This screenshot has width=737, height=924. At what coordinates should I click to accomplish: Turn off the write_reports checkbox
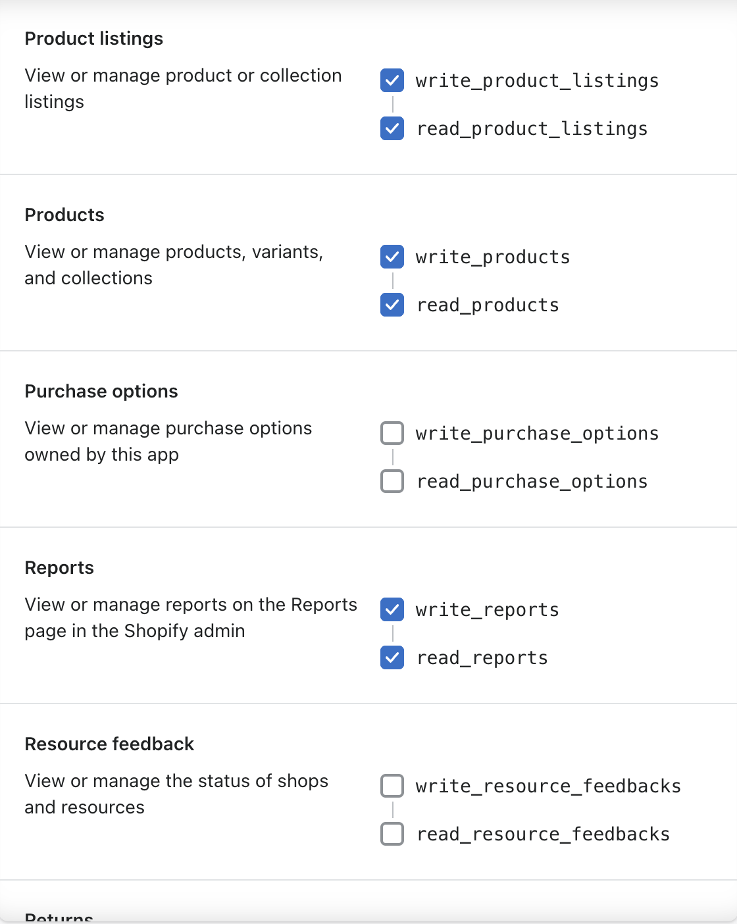click(x=392, y=609)
